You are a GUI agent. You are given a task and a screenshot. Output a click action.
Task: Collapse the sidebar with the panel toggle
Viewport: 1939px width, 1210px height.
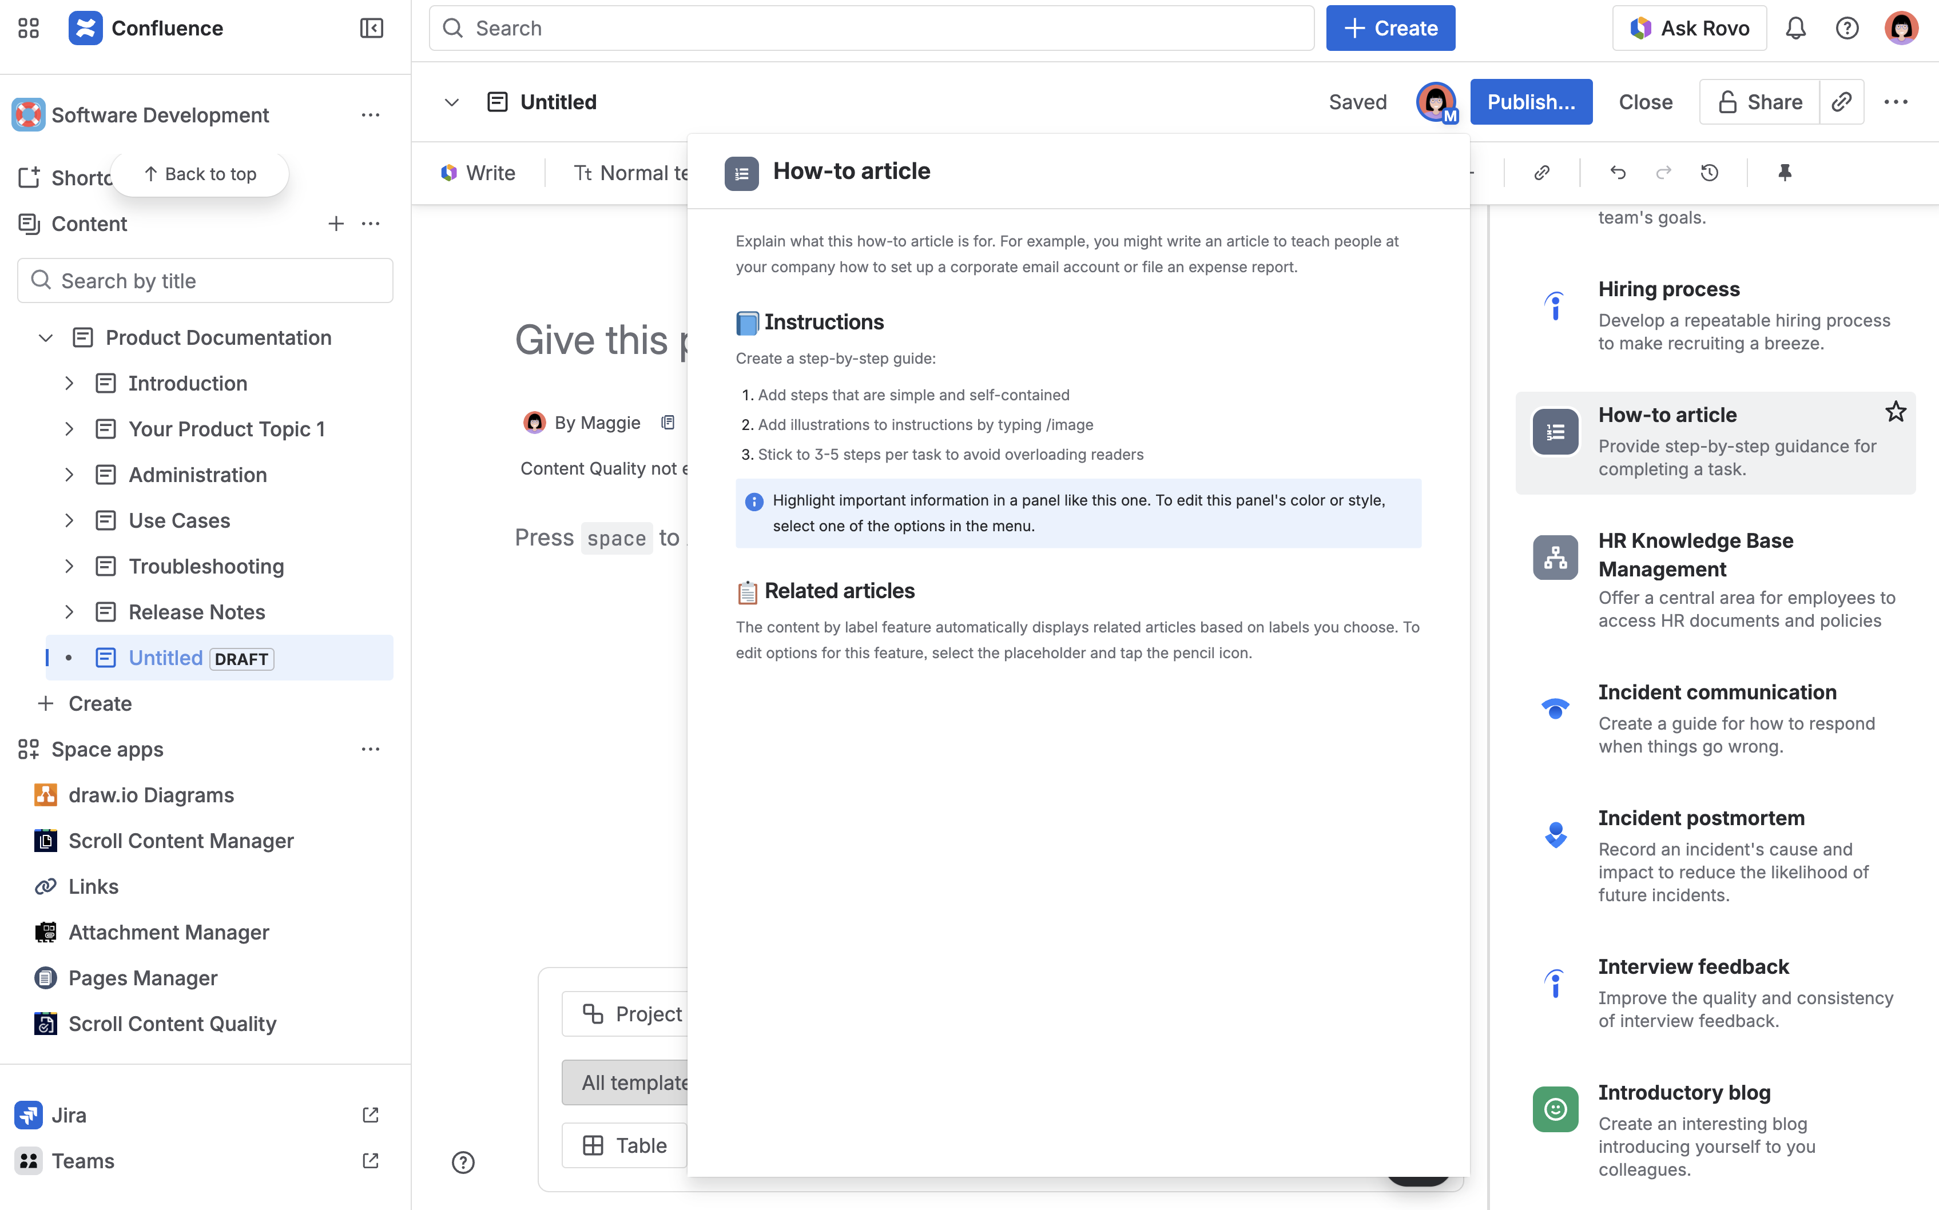(371, 27)
